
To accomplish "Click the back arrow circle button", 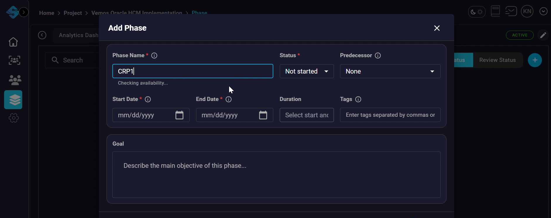I will 42,35.
